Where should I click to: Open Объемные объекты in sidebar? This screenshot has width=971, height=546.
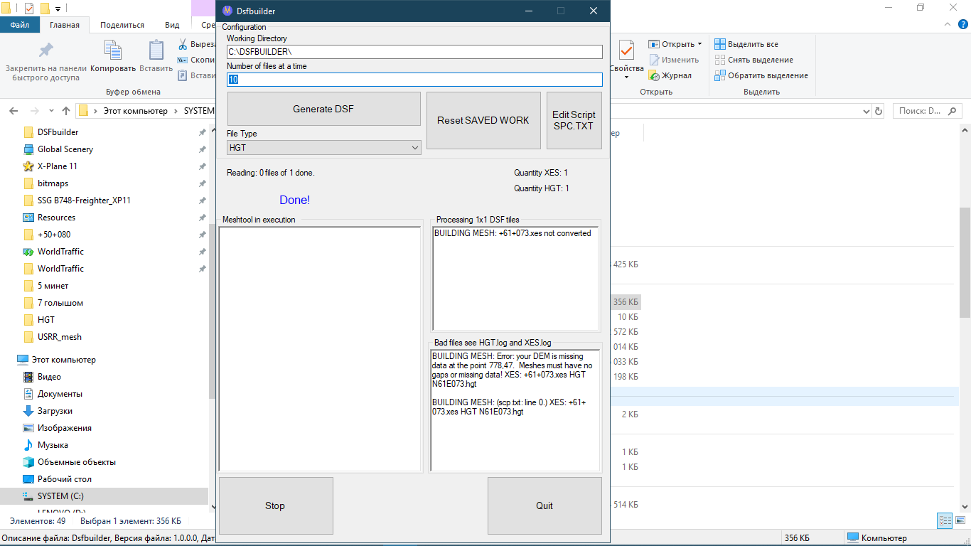pos(77,462)
